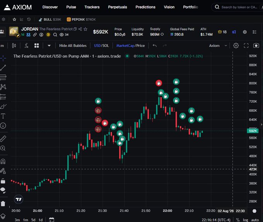Click Hide All Bubbles
This screenshot has width=263, height=222.
pyautogui.click(x=73, y=46)
